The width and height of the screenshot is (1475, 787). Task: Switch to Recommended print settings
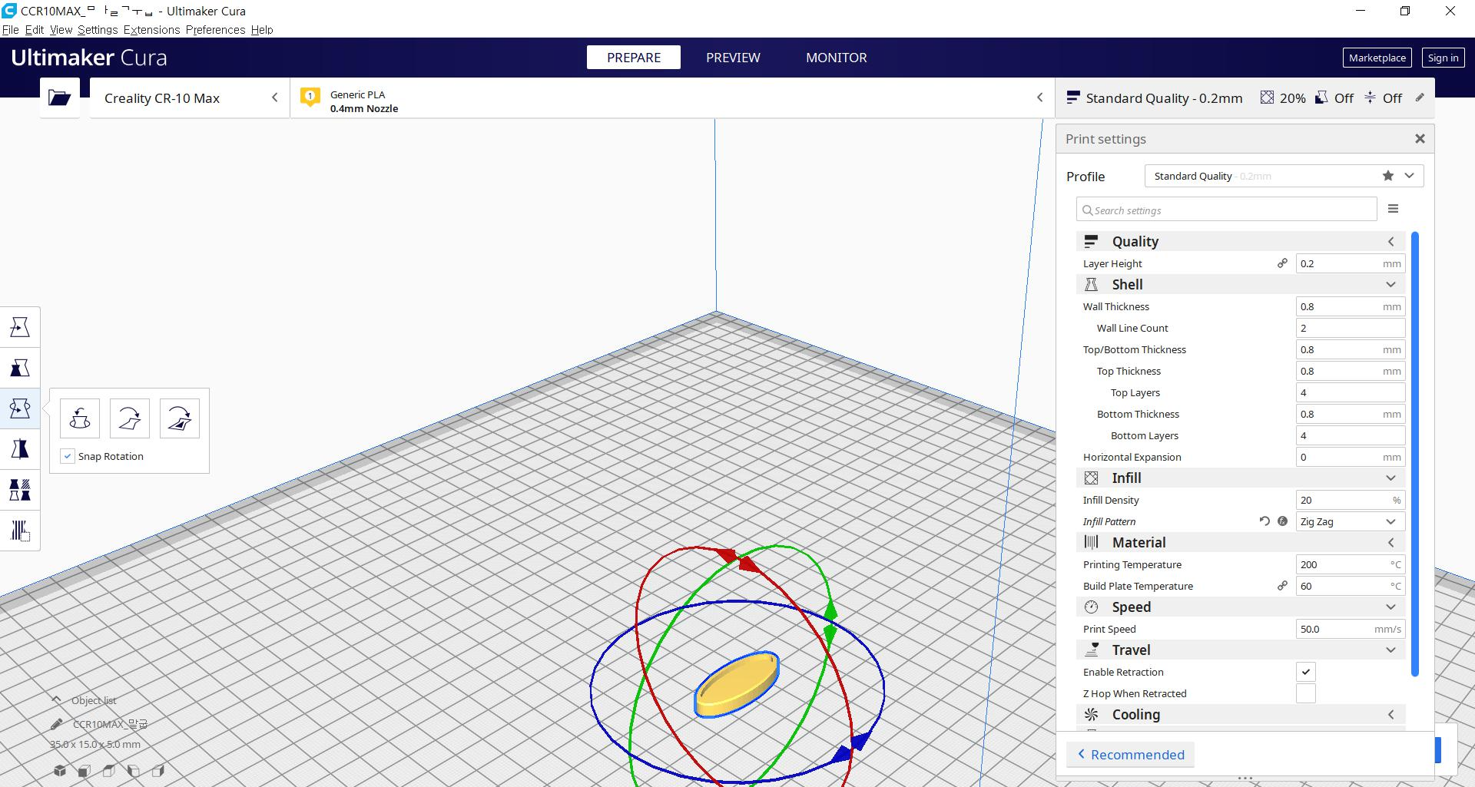point(1130,754)
